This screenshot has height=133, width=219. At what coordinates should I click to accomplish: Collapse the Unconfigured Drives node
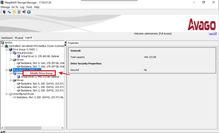pyautogui.click(x=7, y=94)
